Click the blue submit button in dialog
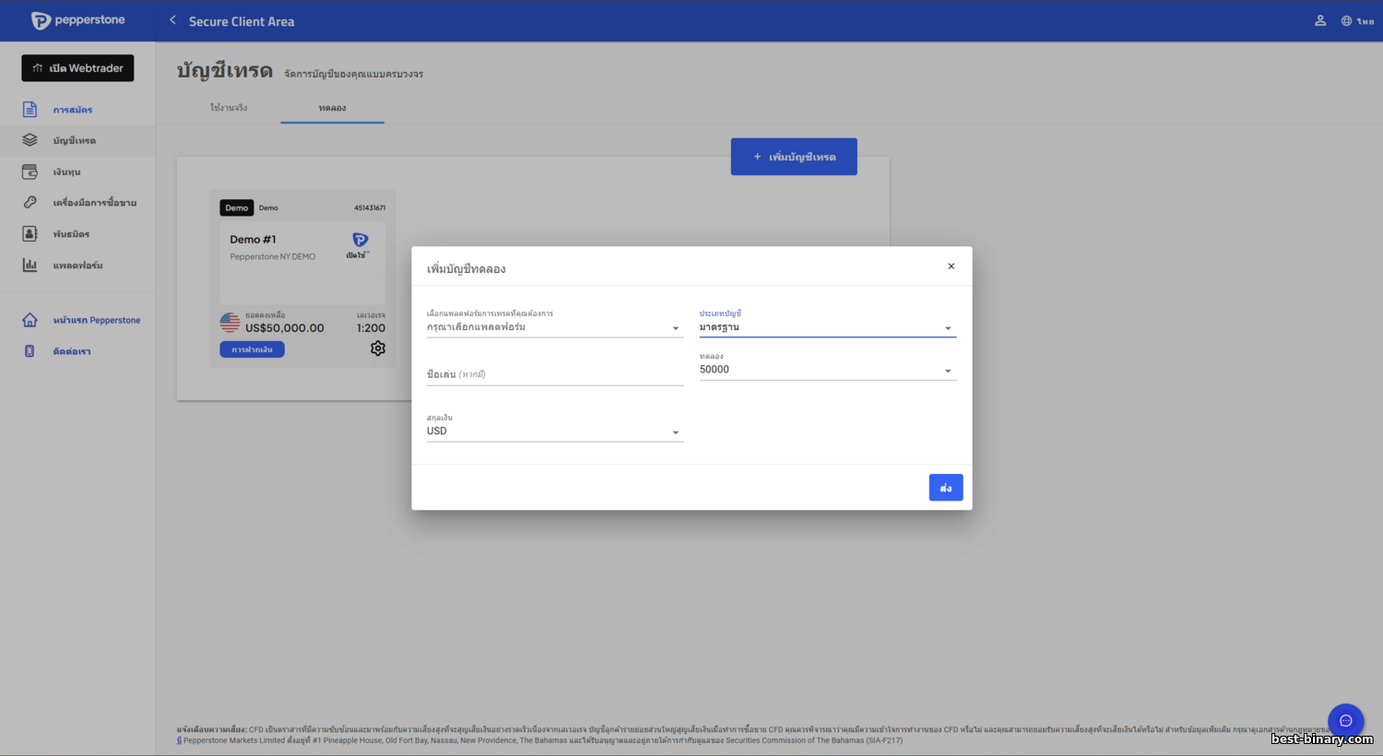1383x756 pixels. 946,488
